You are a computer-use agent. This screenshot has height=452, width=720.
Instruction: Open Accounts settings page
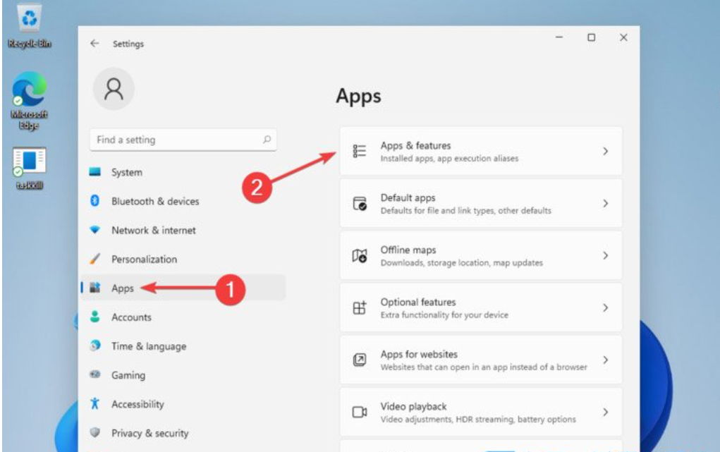(x=131, y=317)
